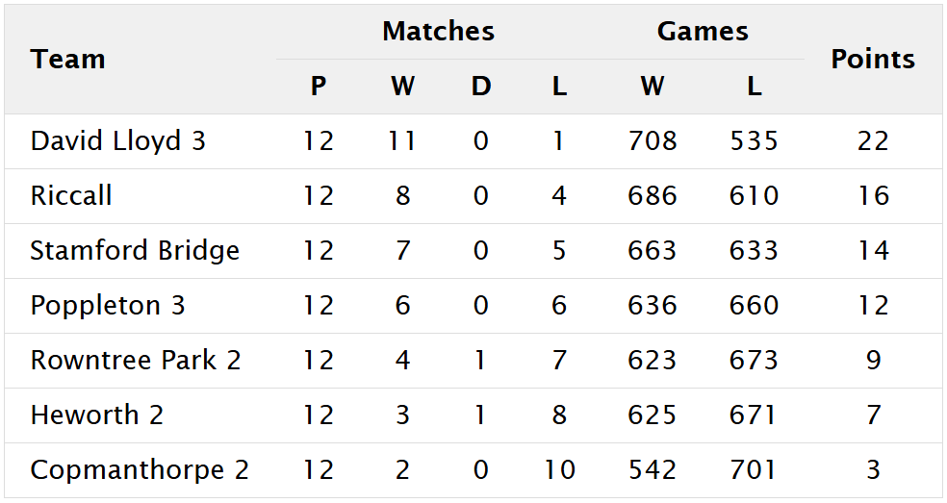Click Copmanthorpe 2 games lost value 701
This screenshot has height=503, width=947.
[754, 470]
